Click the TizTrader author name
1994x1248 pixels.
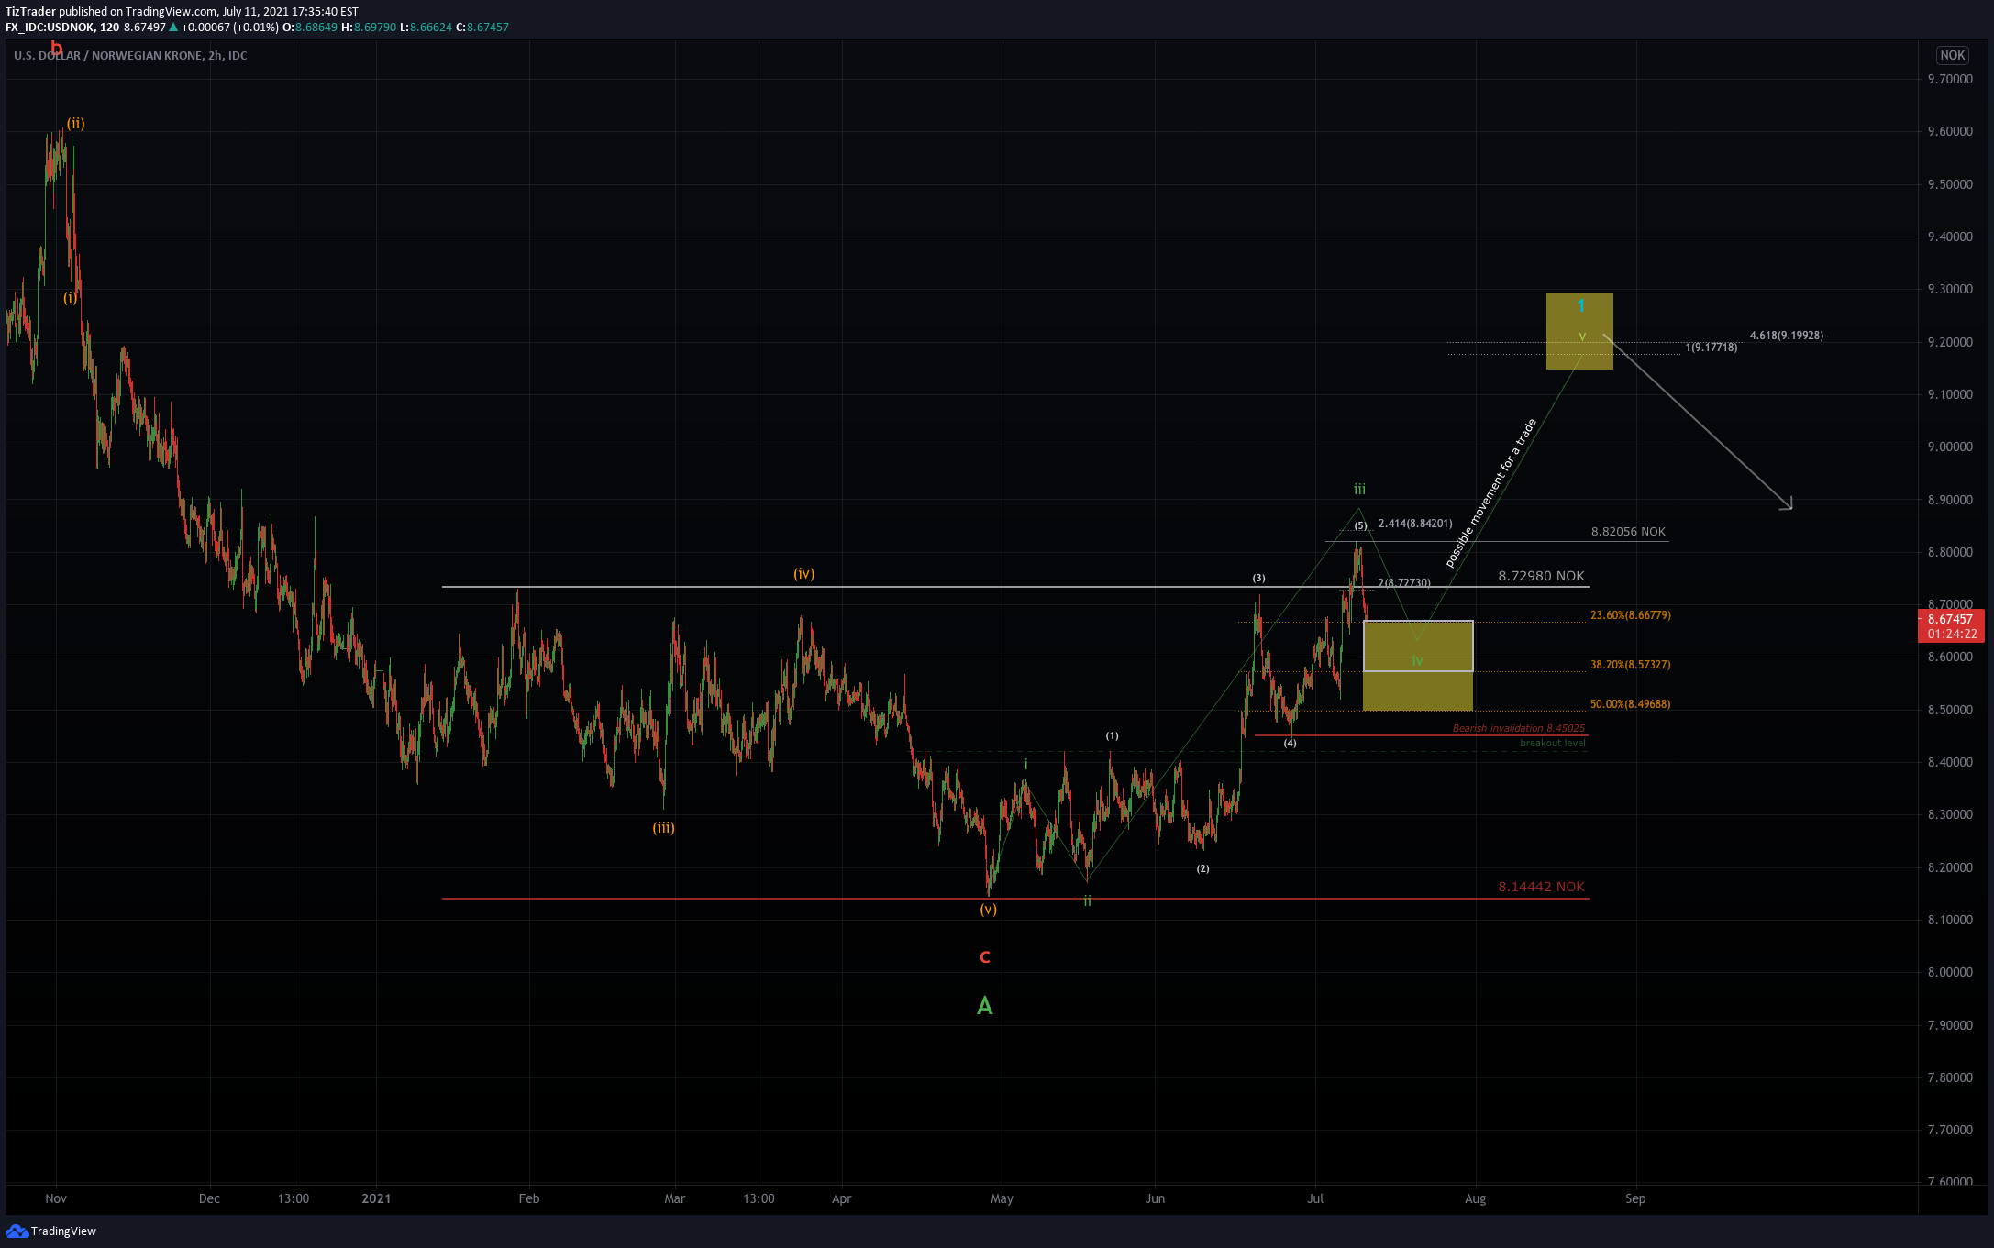click(30, 12)
